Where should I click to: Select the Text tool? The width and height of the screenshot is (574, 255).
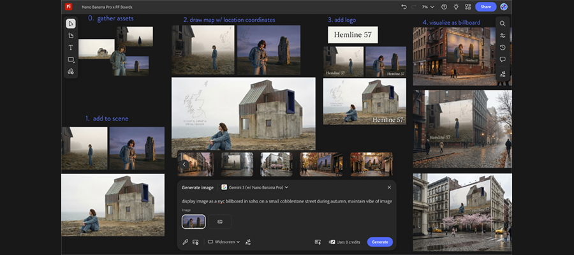click(x=71, y=48)
